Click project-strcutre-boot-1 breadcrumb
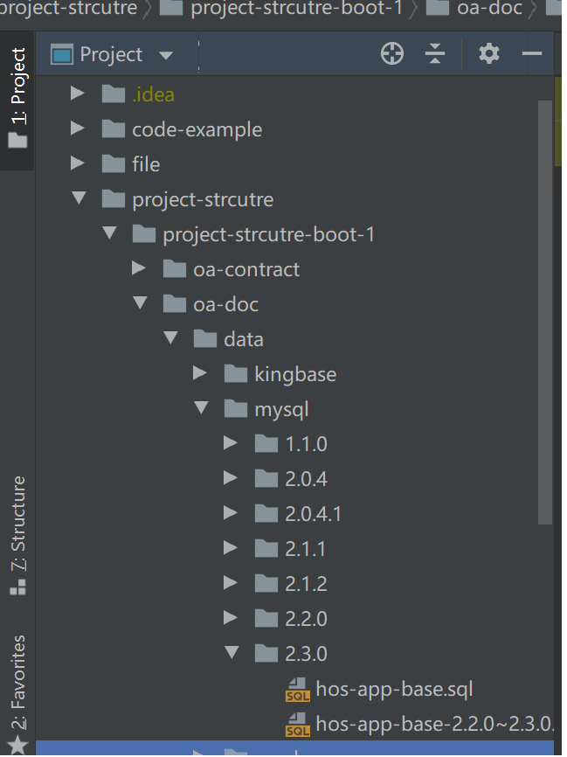Screen dimensions: 567x757 (x=295, y=10)
